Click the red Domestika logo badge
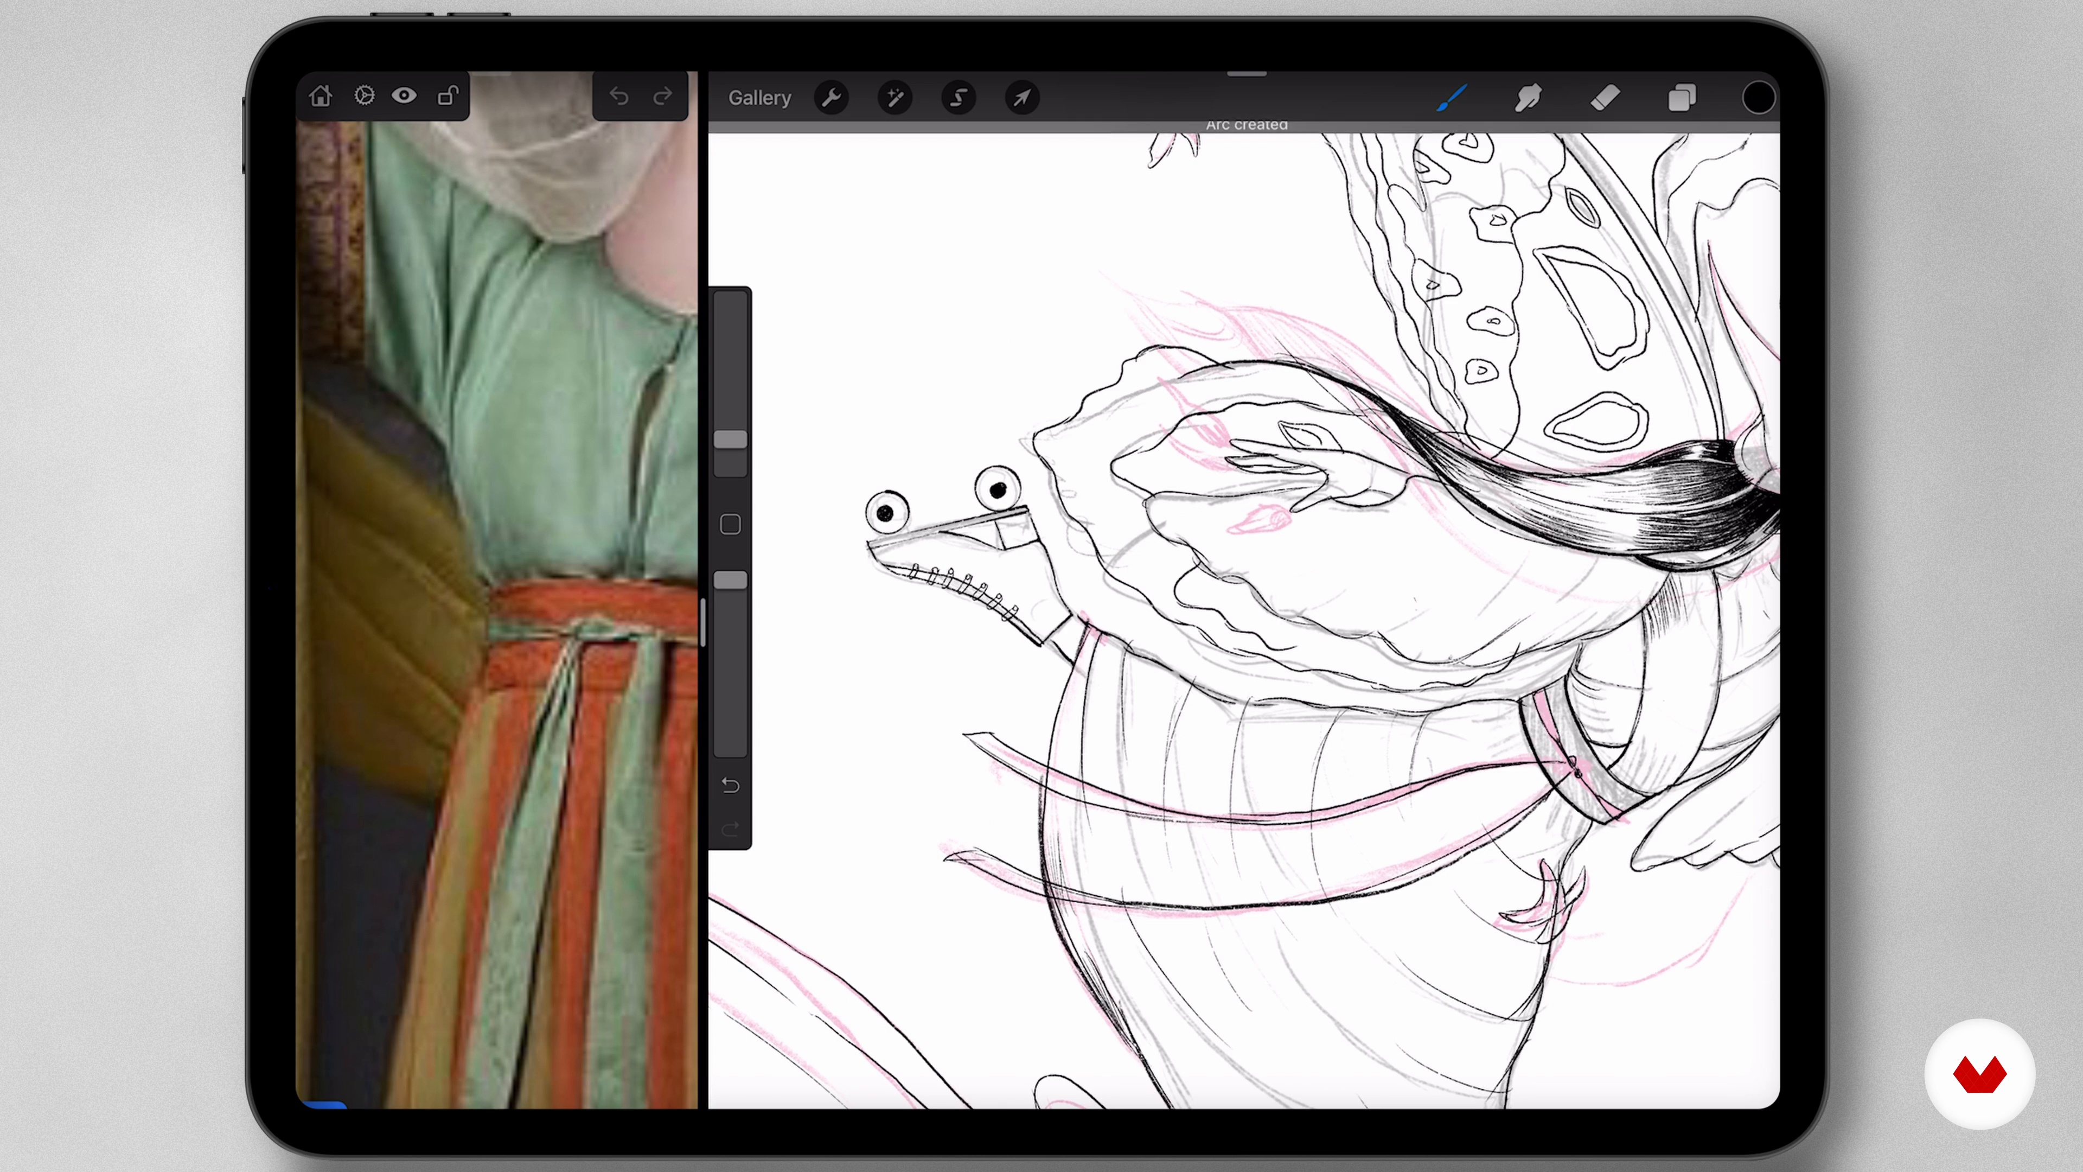2083x1172 pixels. 1979,1074
